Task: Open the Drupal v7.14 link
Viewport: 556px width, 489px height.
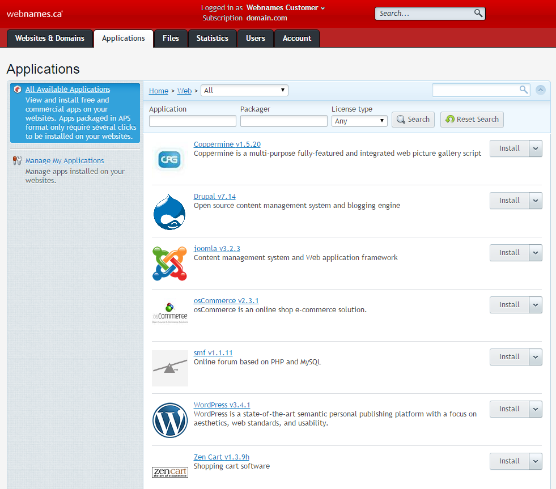Action: tap(215, 197)
